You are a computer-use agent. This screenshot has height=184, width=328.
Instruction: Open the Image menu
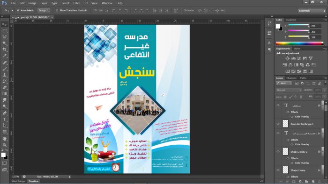32,3
